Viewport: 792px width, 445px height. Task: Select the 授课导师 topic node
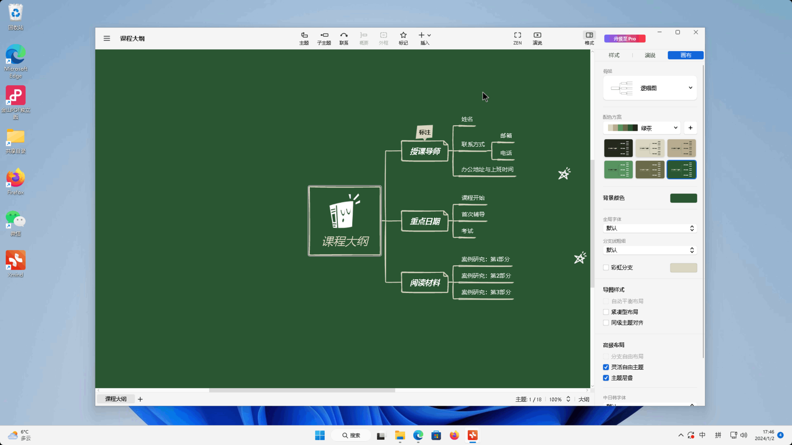pyautogui.click(x=424, y=151)
